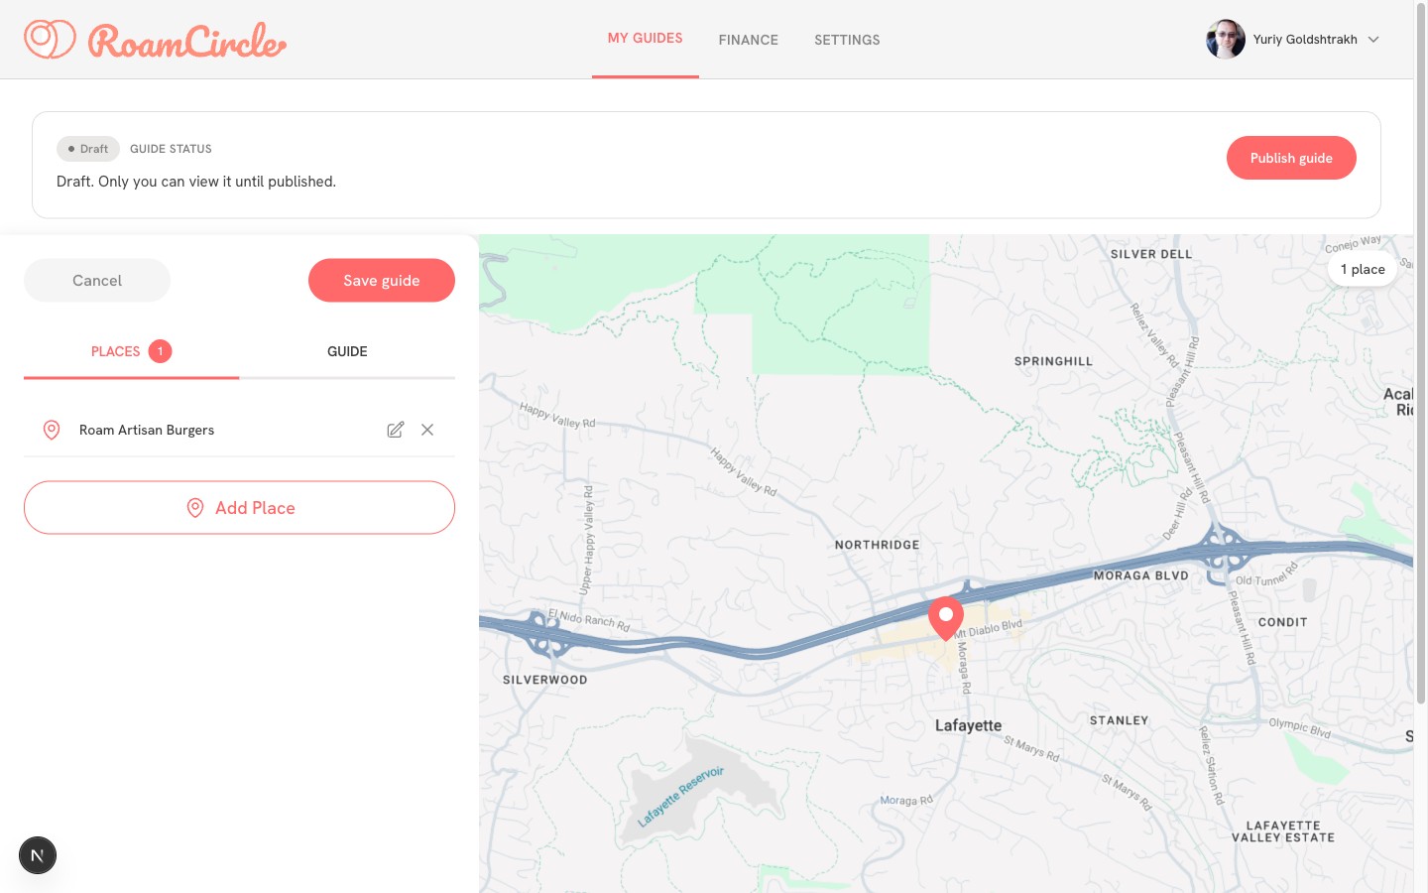Click the Moraga Blvd map label

click(1140, 575)
